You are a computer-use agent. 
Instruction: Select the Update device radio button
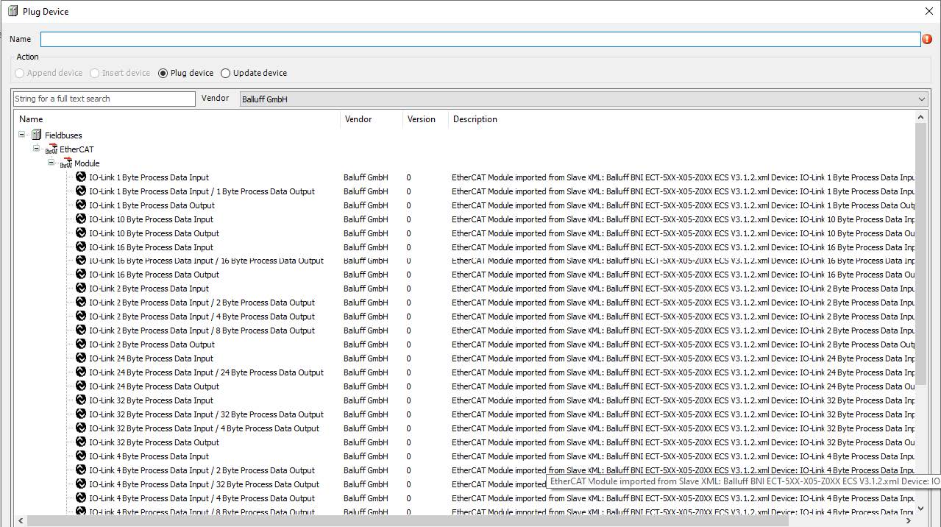[x=226, y=73]
